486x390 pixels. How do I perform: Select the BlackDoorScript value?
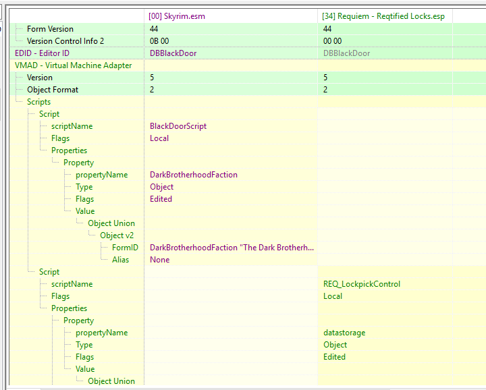178,126
